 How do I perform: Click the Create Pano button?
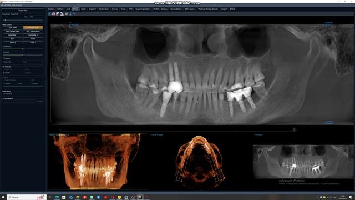[x=23, y=11]
